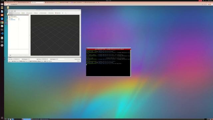The image size is (213, 120).
Task: Click the Reset button in RViz
Action: point(10,61)
